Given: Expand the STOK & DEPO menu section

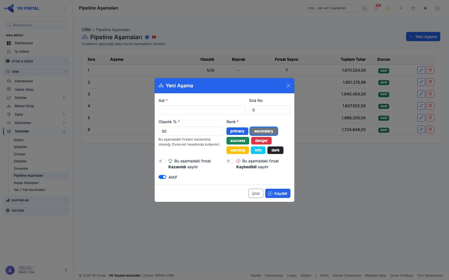Looking at the screenshot, I should click(x=36, y=61).
